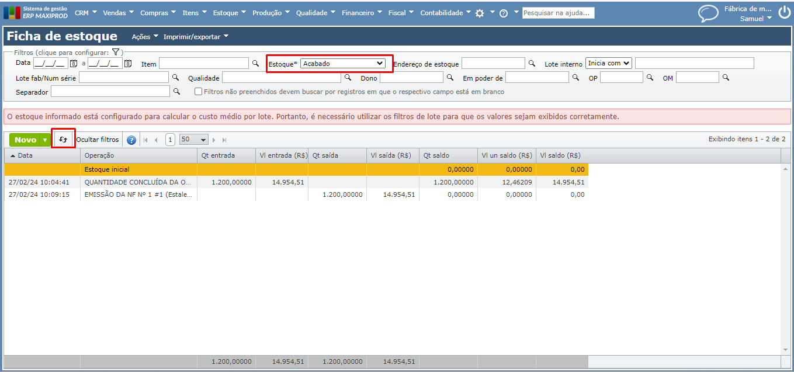Screen dimensions: 794x372
Task: Open the Estoque top menu
Action: pos(229,13)
